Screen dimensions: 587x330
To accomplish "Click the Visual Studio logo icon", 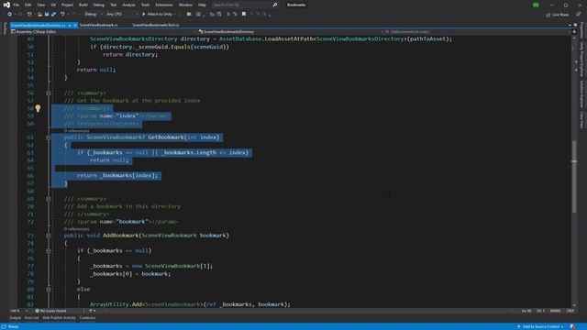I will (6, 5).
